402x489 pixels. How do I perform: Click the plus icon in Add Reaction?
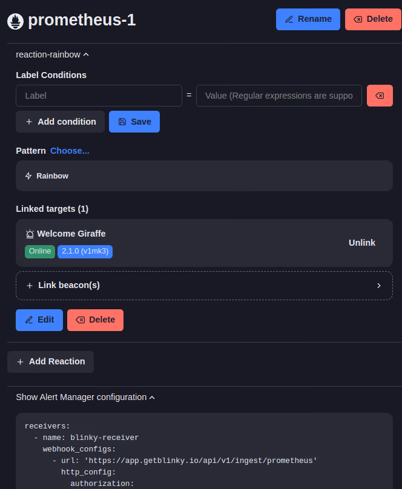click(20, 362)
